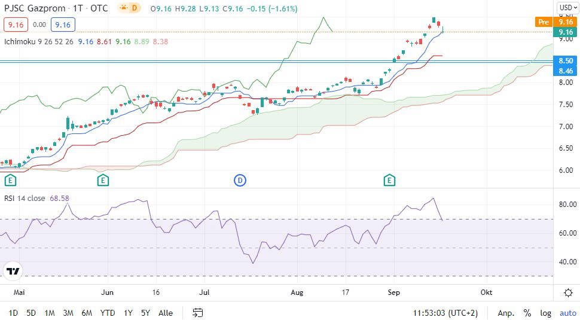Screen dimensions: 580x320
Task: Click the green 9.16 last price label
Action: point(565,32)
